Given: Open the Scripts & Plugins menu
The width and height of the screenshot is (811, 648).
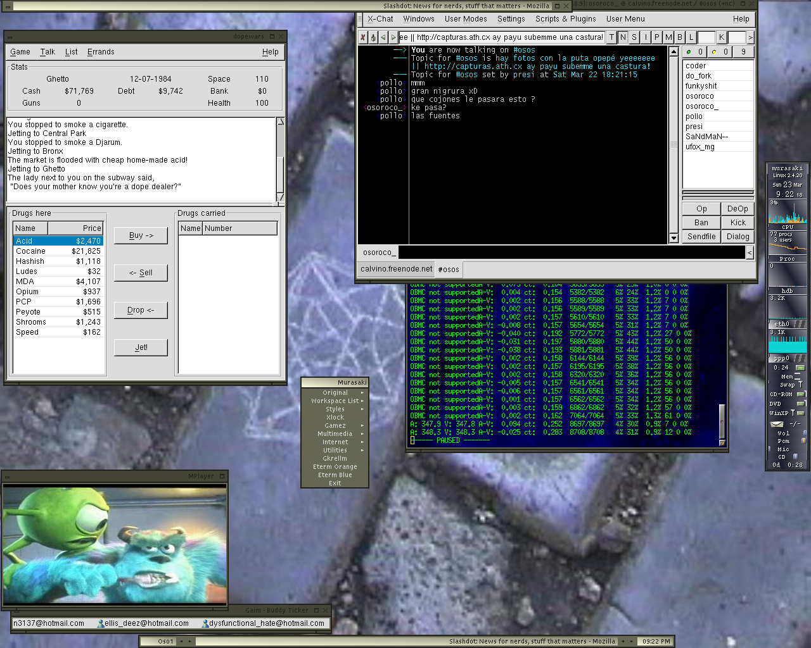Looking at the screenshot, I should click(x=565, y=19).
